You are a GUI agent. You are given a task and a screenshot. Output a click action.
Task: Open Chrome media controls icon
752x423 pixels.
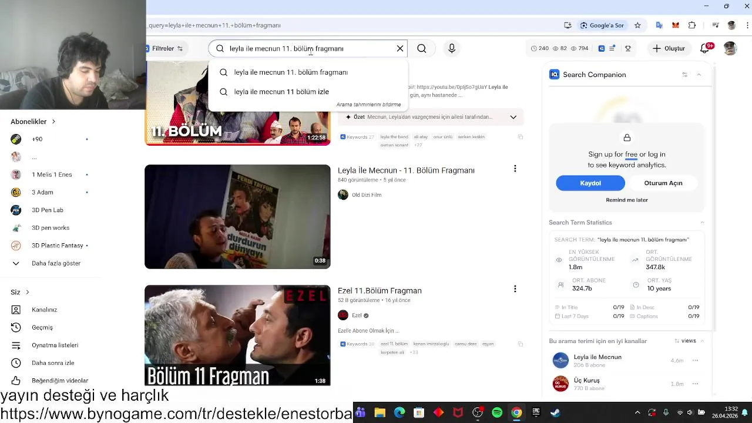tap(715, 25)
